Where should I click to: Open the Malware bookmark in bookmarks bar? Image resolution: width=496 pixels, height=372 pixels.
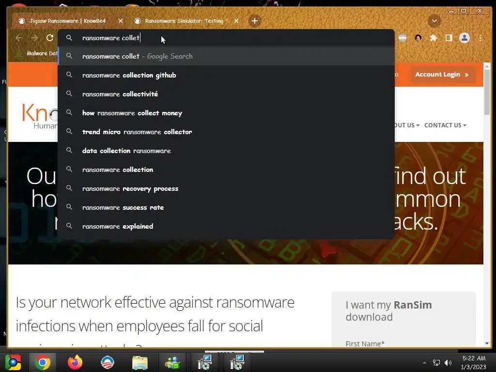pos(38,53)
